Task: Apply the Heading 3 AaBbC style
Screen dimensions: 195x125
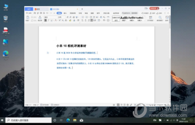Action: pyautogui.click(x=140, y=19)
